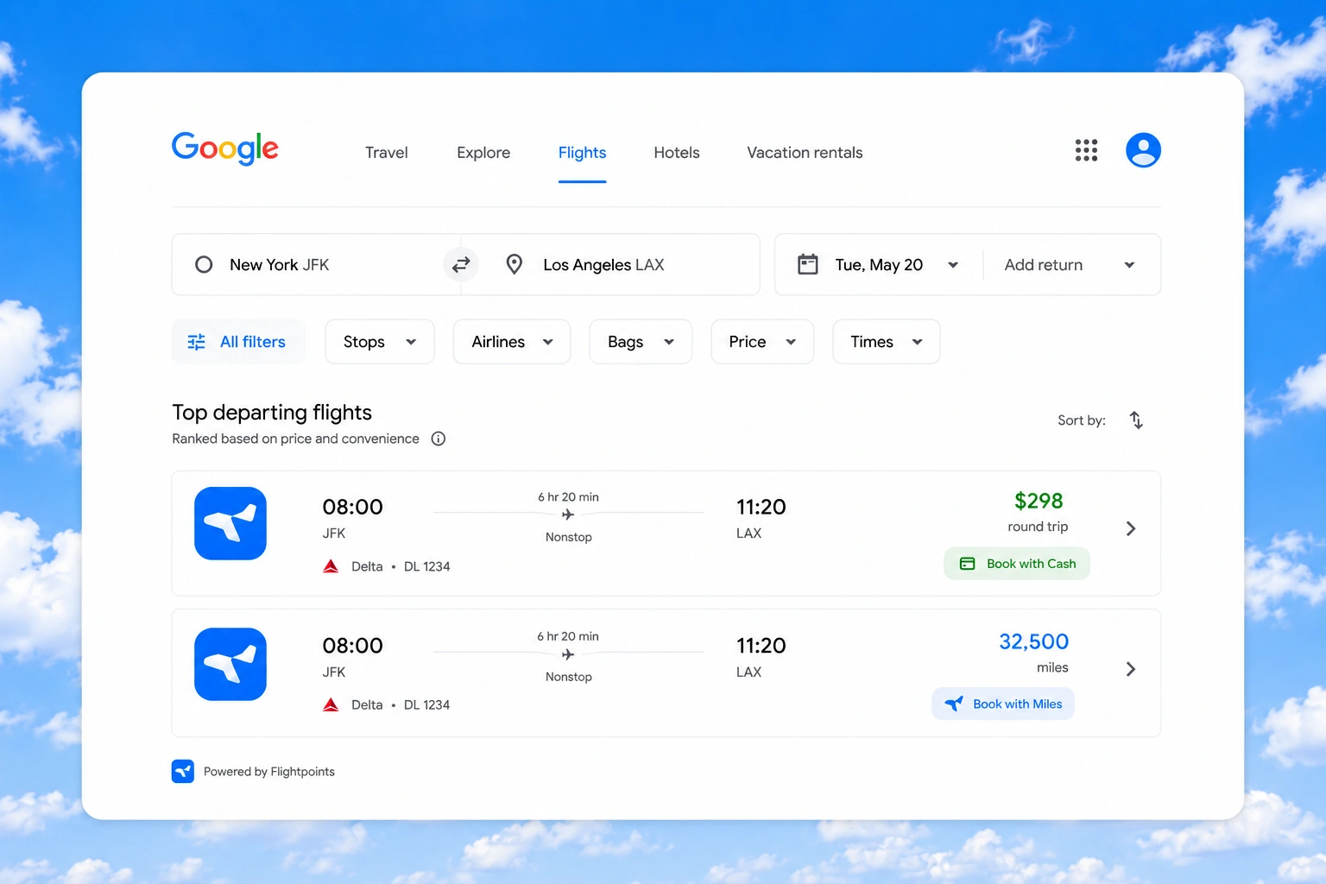This screenshot has height=884, width=1326.
Task: Click the $298 price text
Action: [x=1039, y=501]
